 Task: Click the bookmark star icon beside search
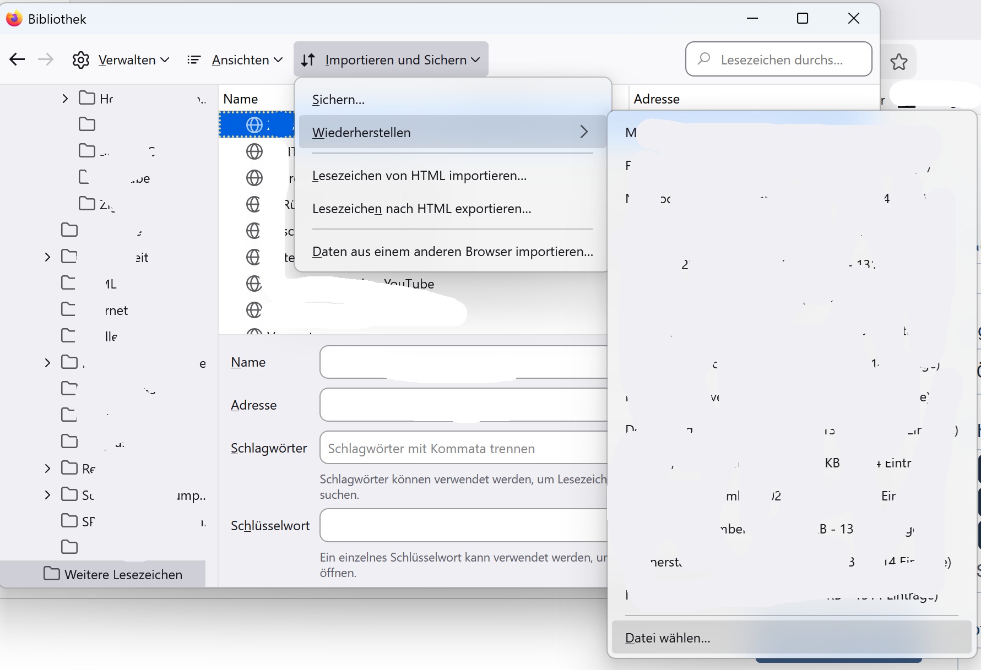pyautogui.click(x=898, y=62)
